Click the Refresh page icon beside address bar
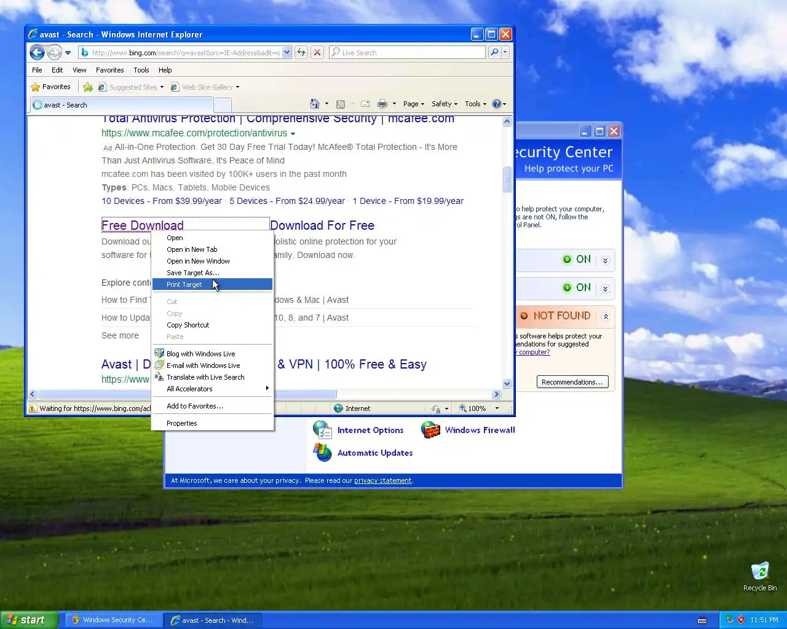 (301, 53)
